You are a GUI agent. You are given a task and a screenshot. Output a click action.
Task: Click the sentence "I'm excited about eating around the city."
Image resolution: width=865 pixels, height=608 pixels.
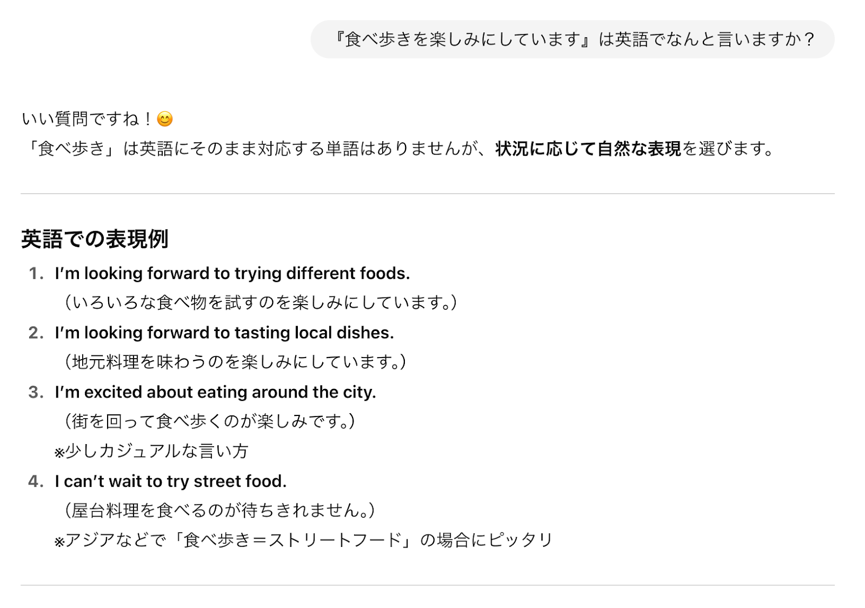215,392
